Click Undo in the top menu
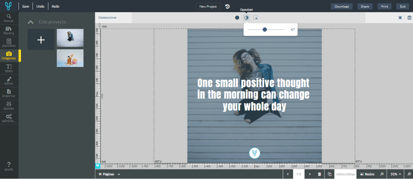The image size is (413, 179). 40,6
